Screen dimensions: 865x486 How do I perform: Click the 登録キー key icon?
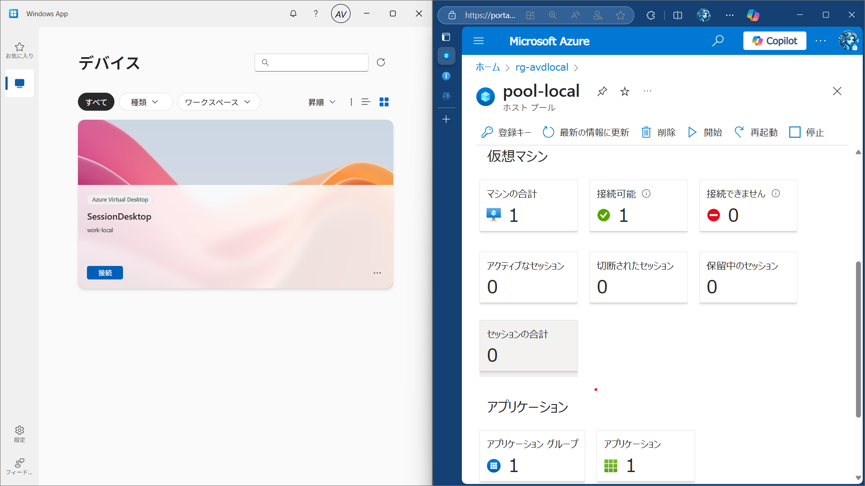point(487,132)
